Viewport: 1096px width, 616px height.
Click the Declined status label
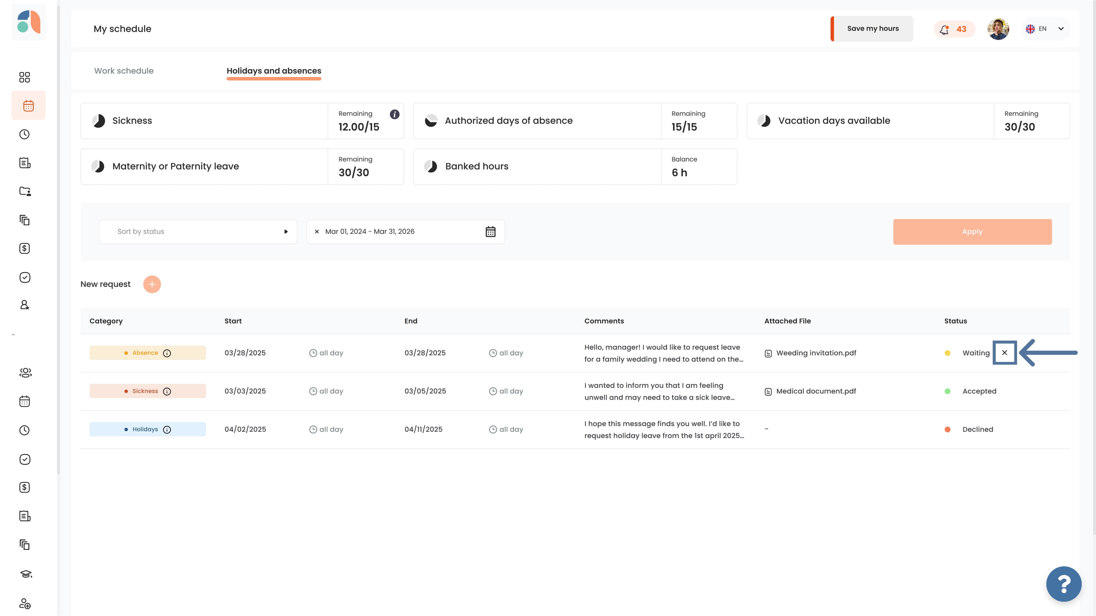[978, 430]
